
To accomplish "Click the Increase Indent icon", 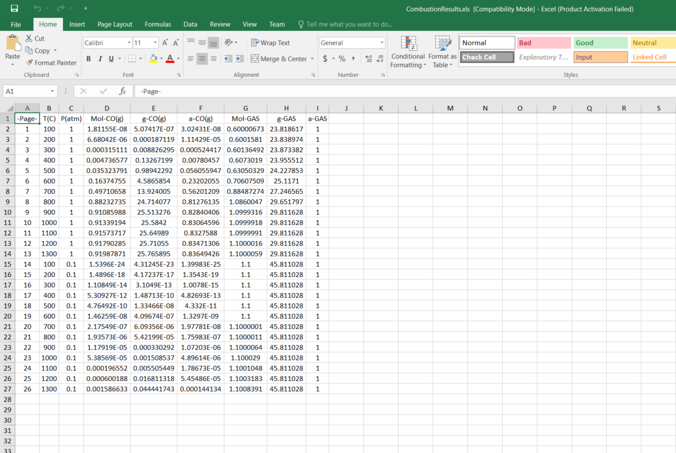I will [x=240, y=59].
